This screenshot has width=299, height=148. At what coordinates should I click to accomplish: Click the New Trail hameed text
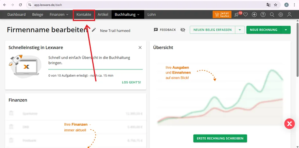pyautogui.click(x=115, y=31)
